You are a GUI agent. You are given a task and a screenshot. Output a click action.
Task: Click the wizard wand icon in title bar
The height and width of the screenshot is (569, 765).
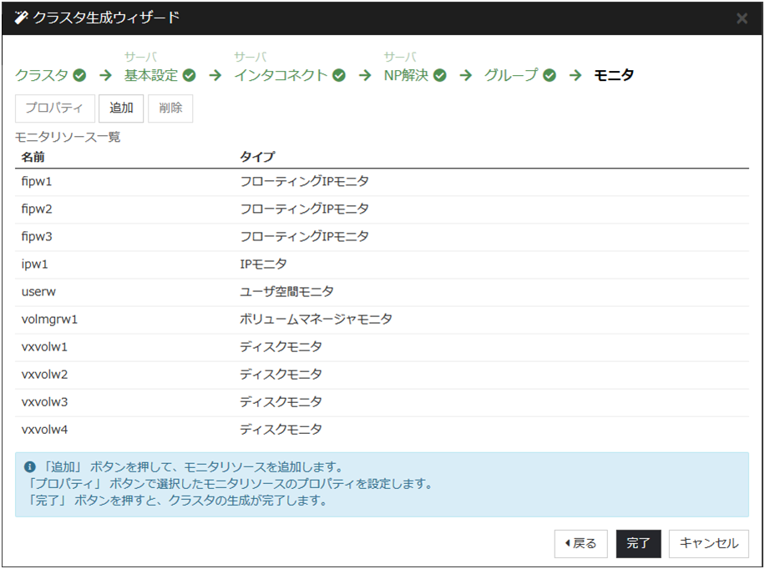22,18
